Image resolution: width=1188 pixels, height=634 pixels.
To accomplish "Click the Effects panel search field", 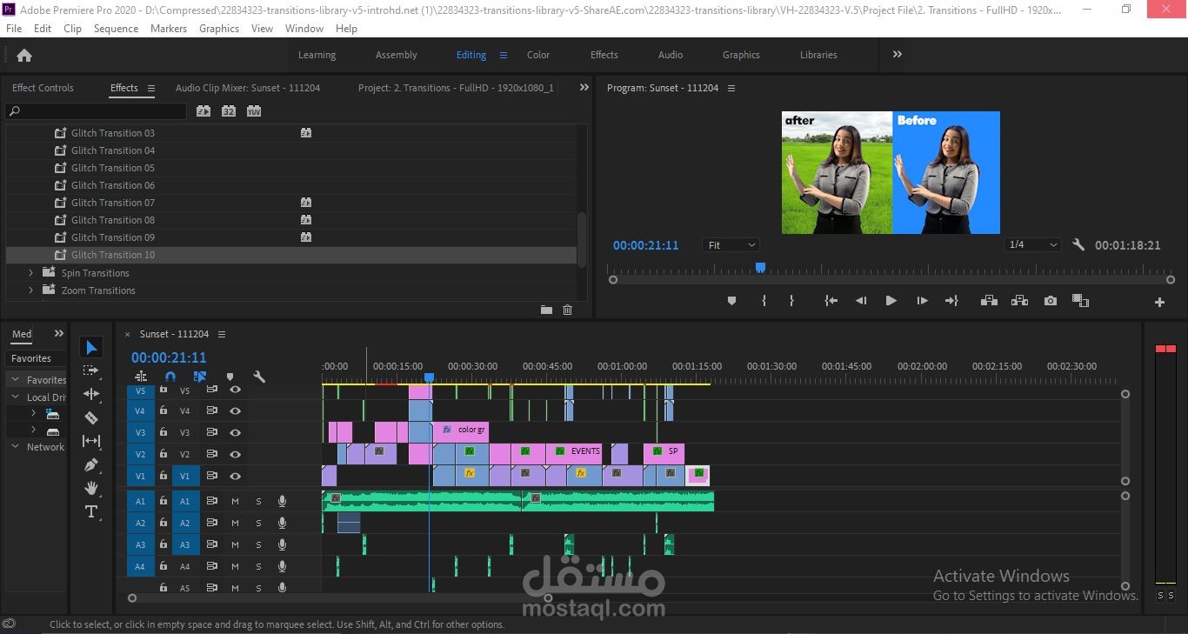I will (x=96, y=111).
